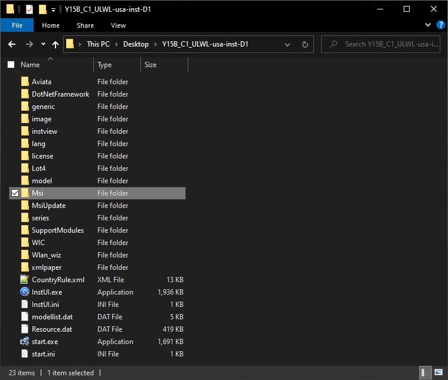The width and height of the screenshot is (448, 380).
Task: Select the image folder icon
Action: tap(25, 118)
